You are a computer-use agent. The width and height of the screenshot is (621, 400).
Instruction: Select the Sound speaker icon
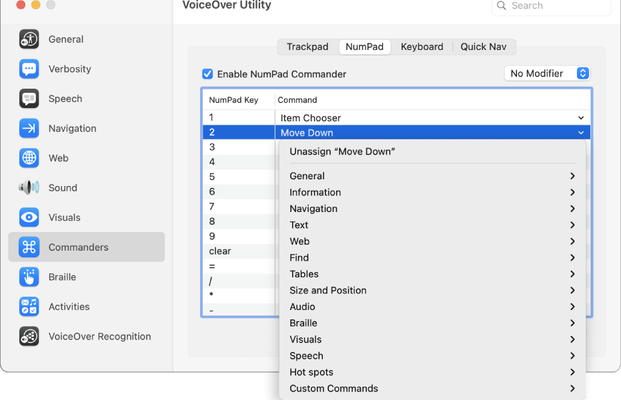pyautogui.click(x=29, y=187)
